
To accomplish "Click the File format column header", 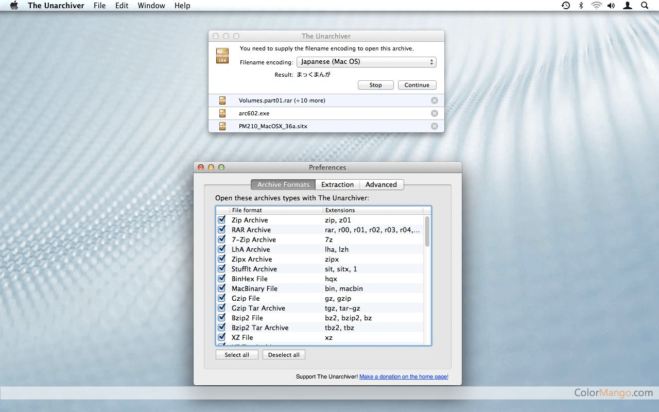I will (276, 210).
